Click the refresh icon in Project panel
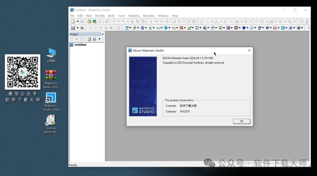The width and height of the screenshot is (317, 176). 89,39
